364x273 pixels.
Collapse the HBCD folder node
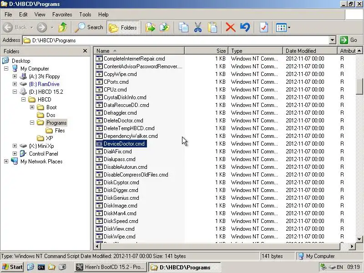tap(24, 99)
